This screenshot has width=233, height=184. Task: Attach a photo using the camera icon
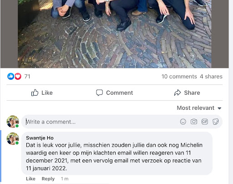point(194,122)
